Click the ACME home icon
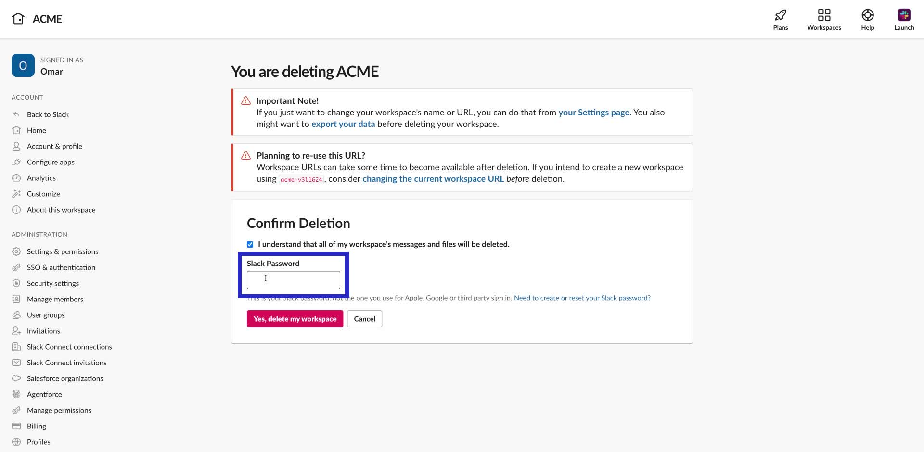The width and height of the screenshot is (924, 452). click(x=18, y=18)
